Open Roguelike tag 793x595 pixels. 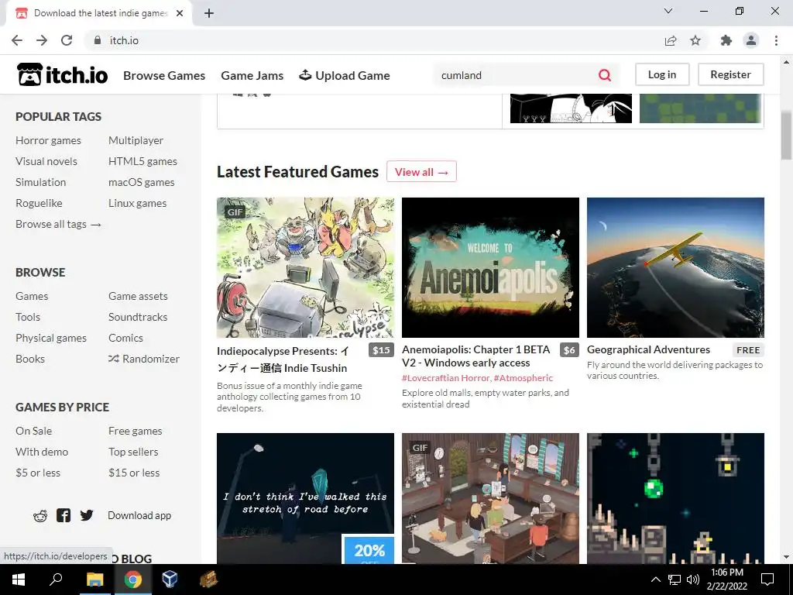click(39, 203)
